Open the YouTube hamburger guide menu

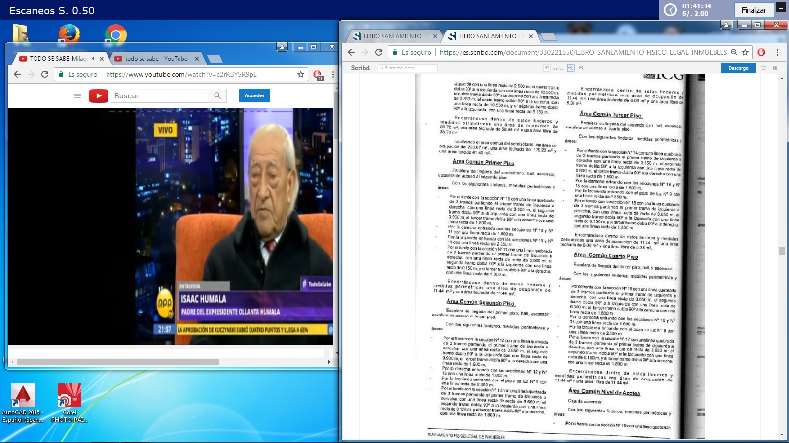77,96
